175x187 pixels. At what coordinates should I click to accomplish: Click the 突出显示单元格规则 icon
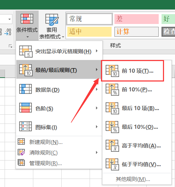coord(26,52)
